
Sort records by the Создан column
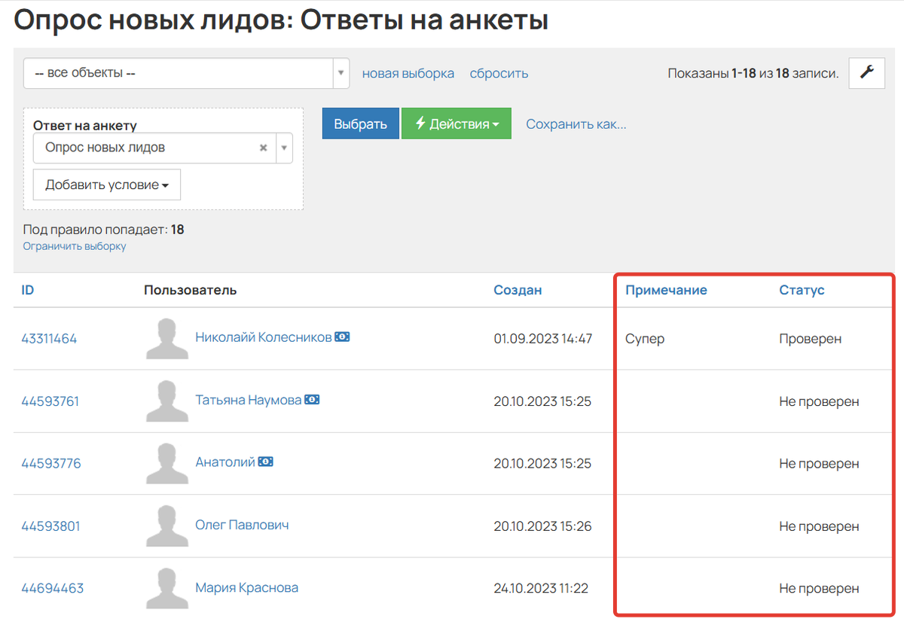click(x=518, y=289)
